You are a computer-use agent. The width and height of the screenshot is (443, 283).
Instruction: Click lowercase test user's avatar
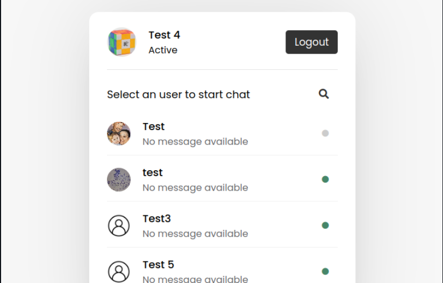click(x=119, y=180)
